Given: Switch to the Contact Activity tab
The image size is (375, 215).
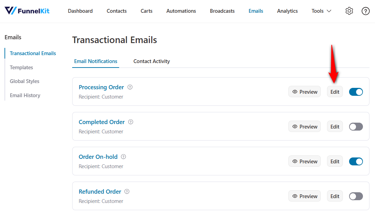Looking at the screenshot, I should [152, 61].
